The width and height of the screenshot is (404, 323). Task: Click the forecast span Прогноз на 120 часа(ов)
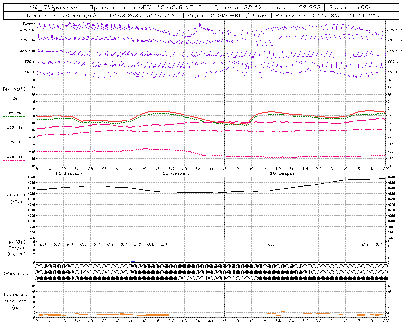coord(61,15)
